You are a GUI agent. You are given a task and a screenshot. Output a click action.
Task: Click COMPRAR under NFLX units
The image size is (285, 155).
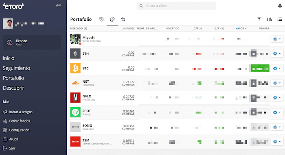(x=128, y=99)
